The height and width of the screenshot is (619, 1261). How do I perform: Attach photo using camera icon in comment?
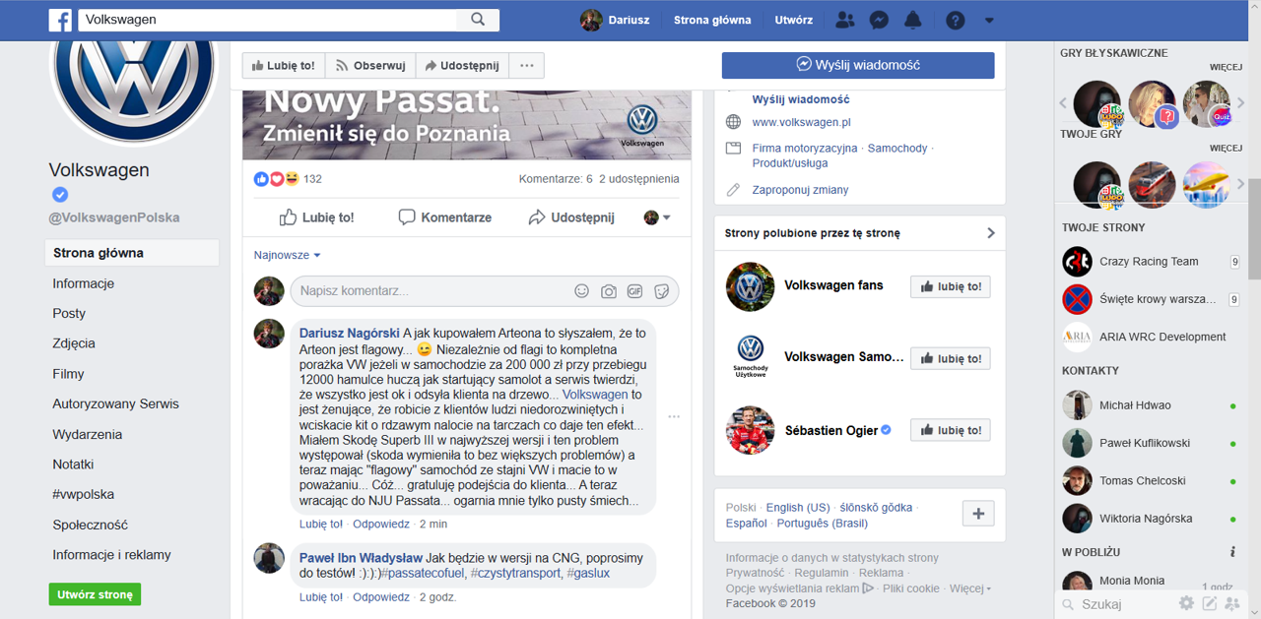click(609, 291)
